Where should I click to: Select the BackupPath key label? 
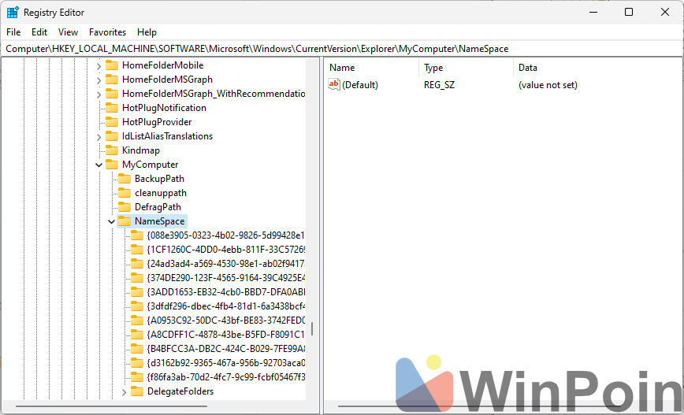[x=159, y=179]
